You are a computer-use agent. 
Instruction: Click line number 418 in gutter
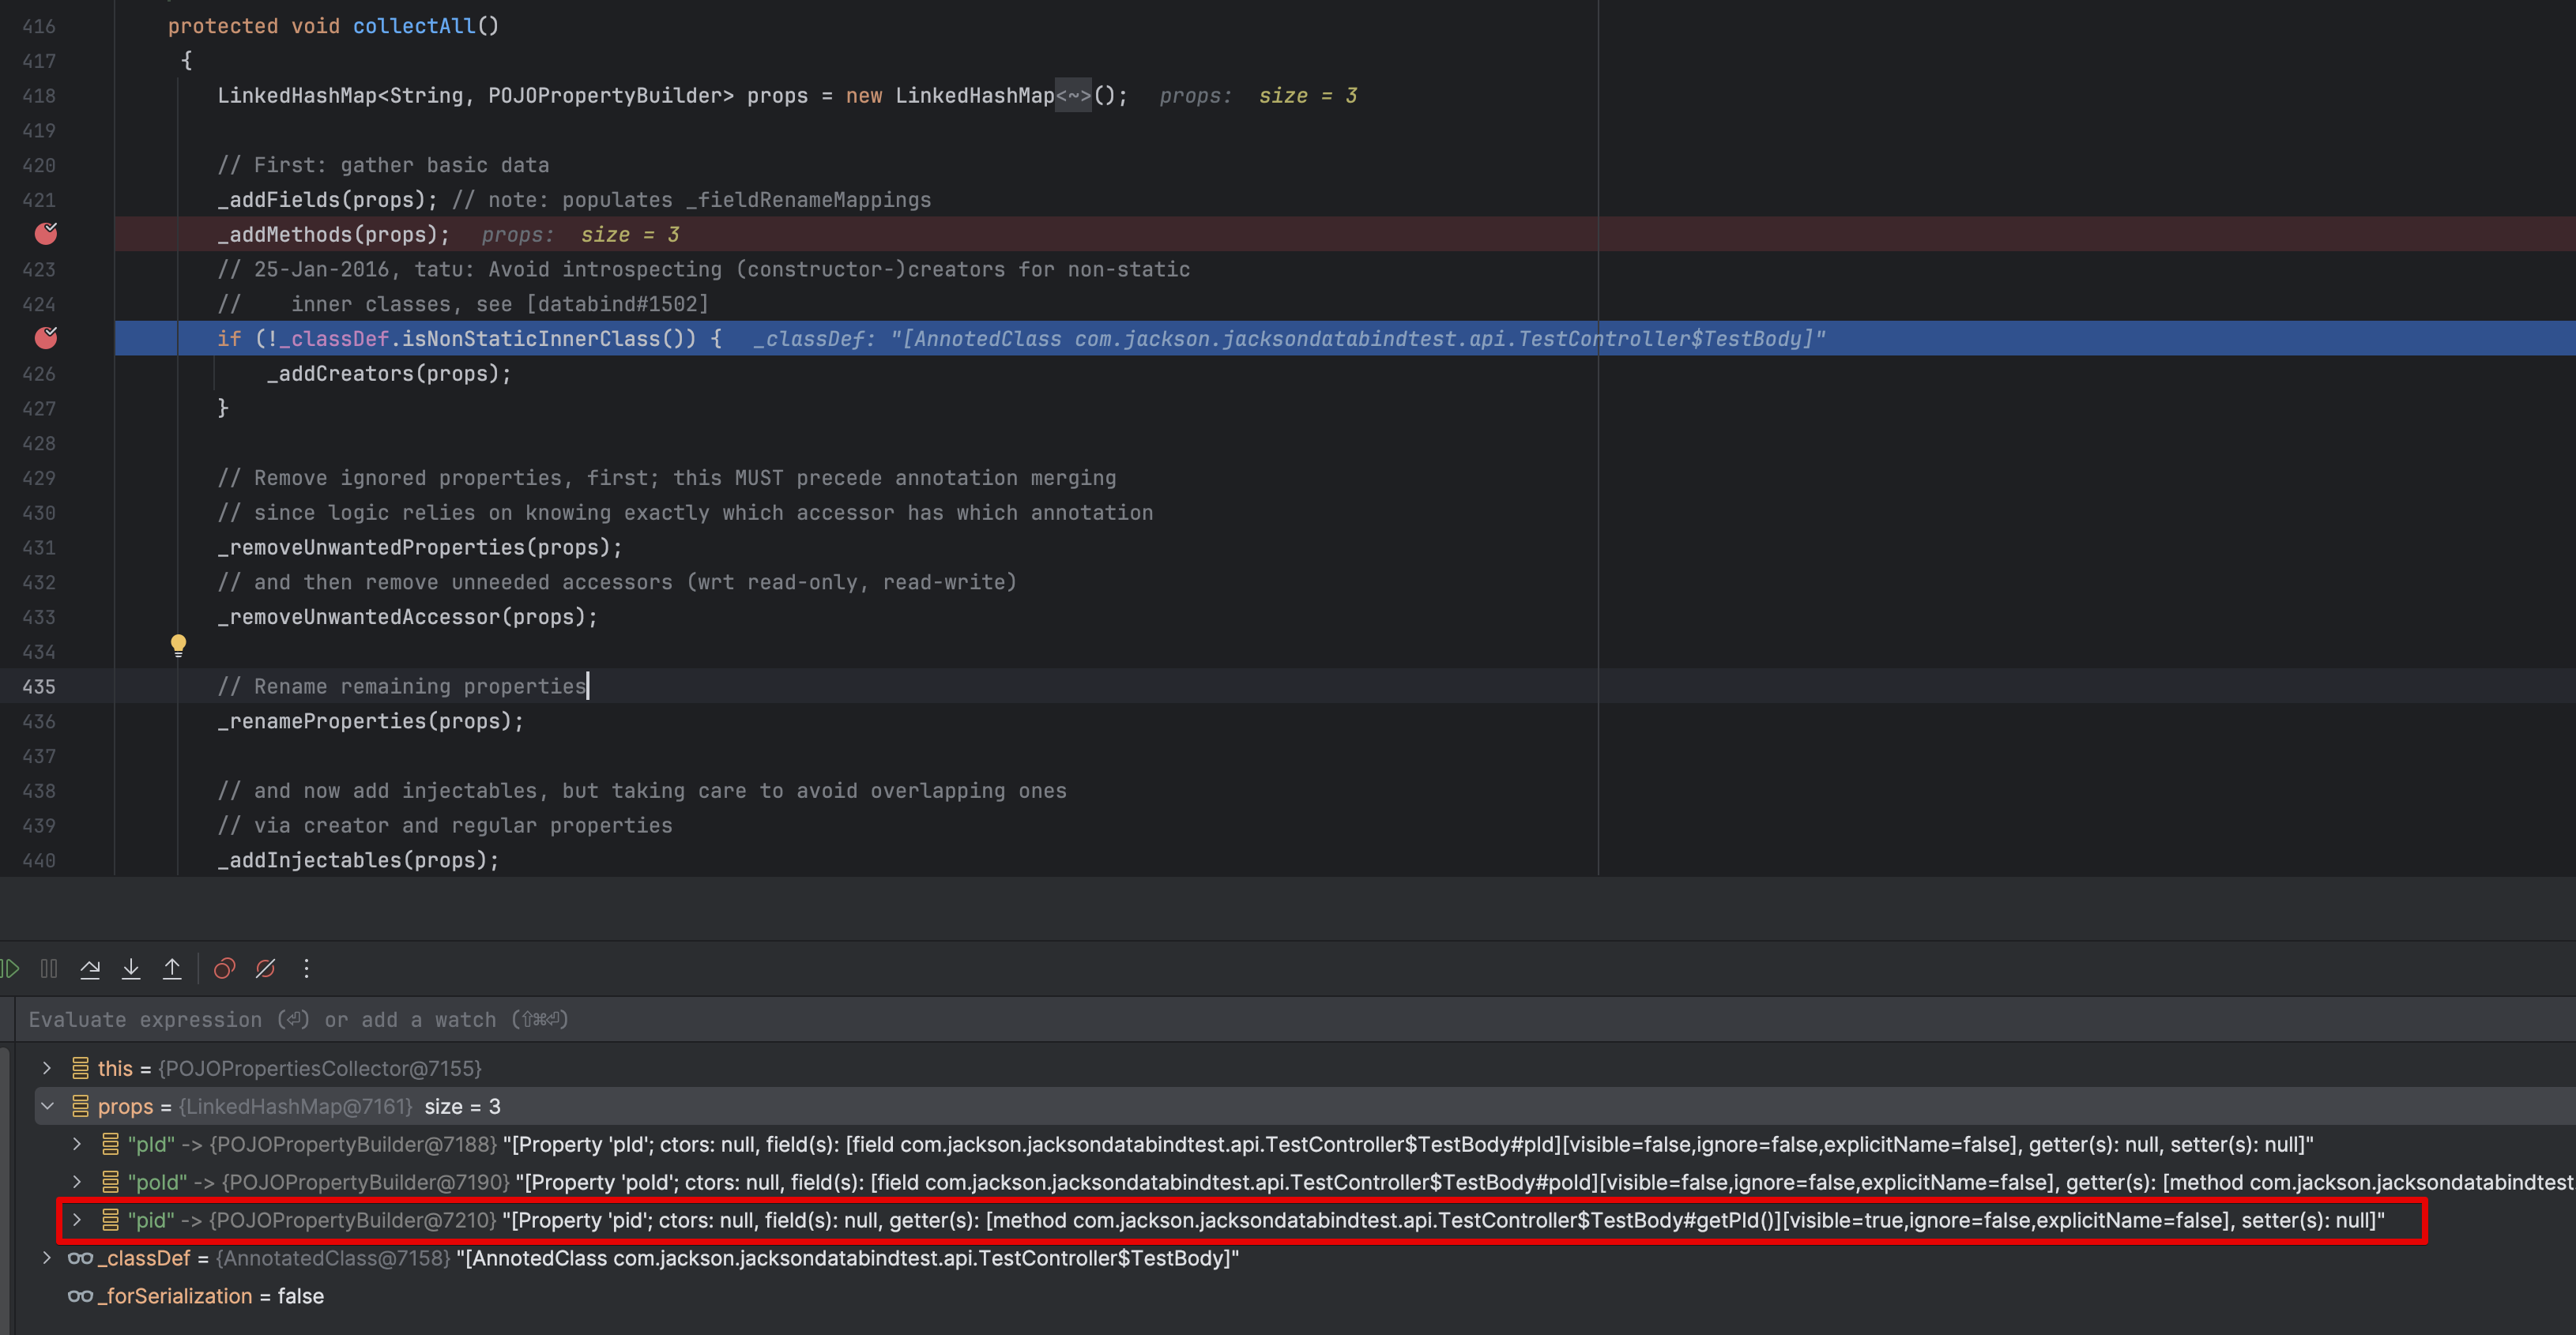pos(39,96)
